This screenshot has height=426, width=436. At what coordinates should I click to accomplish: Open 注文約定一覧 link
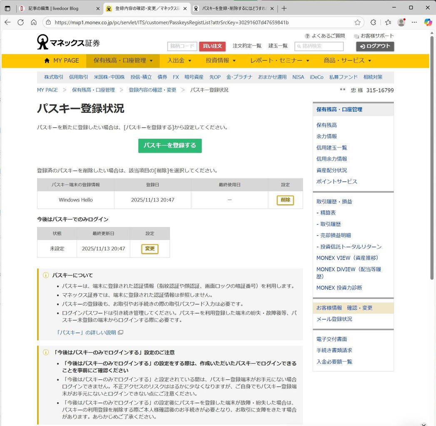[247, 46]
